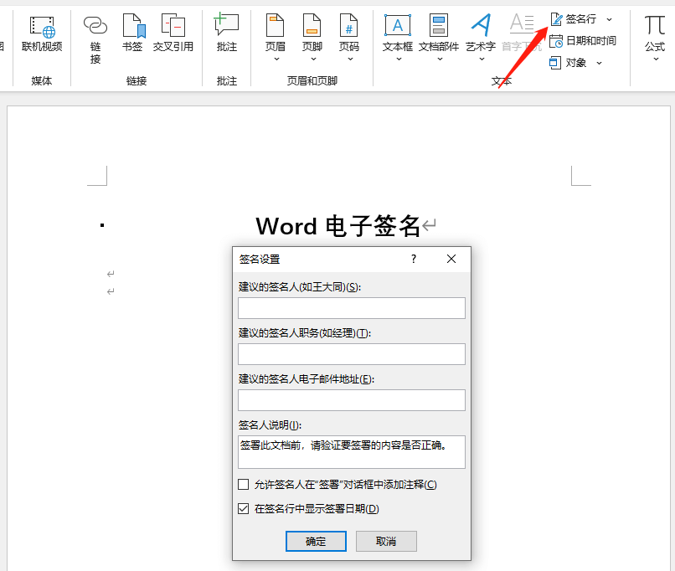This screenshot has width=675, height=571.
Task: Expand the Header (页眉) dropdown
Action: (276, 59)
